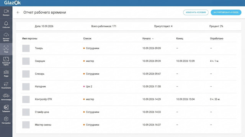Click start time 10.09.2026 09:09
The width and height of the screenshot is (245, 137).
152,48
